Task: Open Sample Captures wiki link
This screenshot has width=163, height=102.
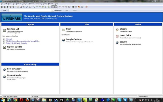Action: (x=74, y=39)
